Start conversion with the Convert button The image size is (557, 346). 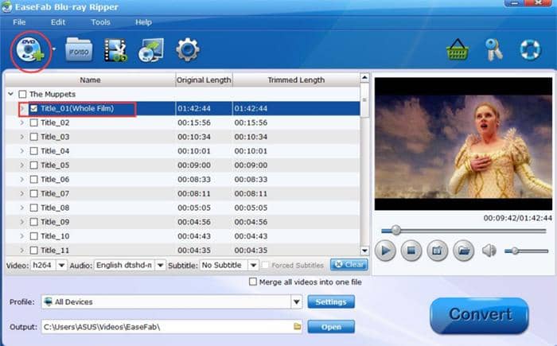tap(480, 315)
